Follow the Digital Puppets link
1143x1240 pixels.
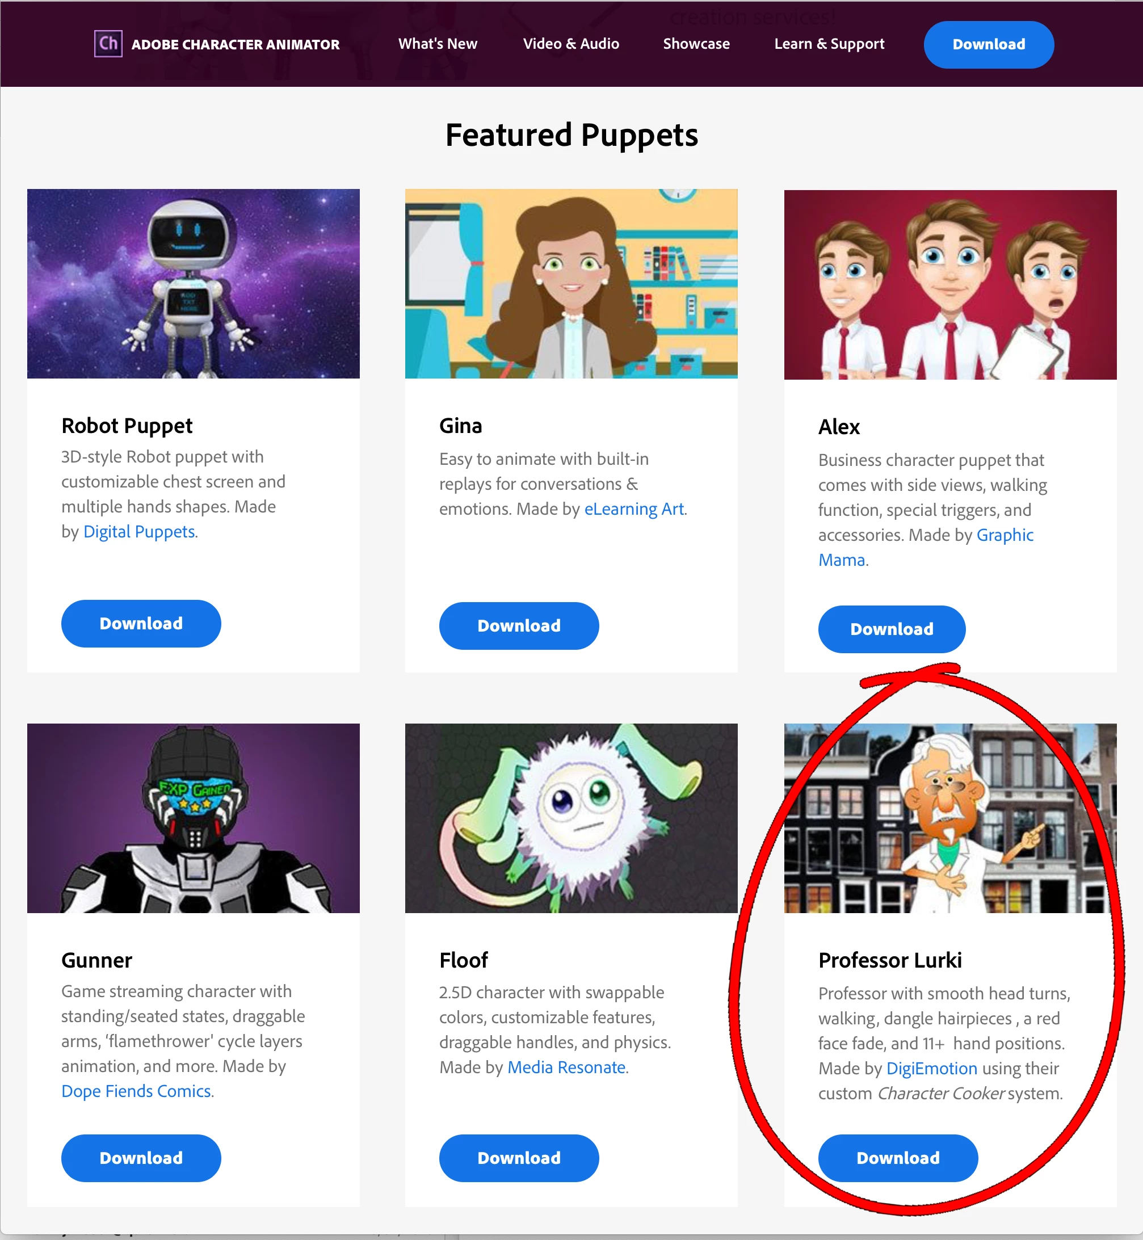[139, 532]
